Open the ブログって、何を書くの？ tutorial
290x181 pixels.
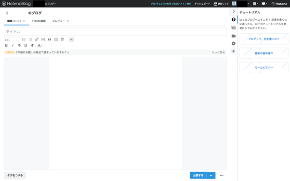[x=264, y=39]
